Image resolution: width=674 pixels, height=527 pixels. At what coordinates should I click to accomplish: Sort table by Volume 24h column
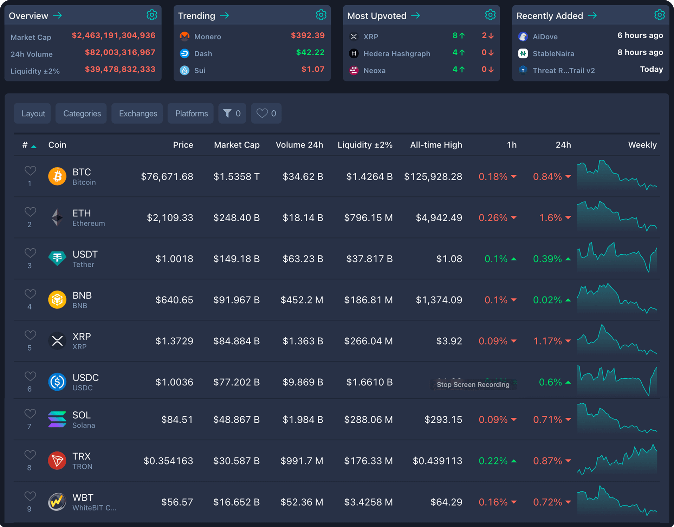(x=299, y=145)
